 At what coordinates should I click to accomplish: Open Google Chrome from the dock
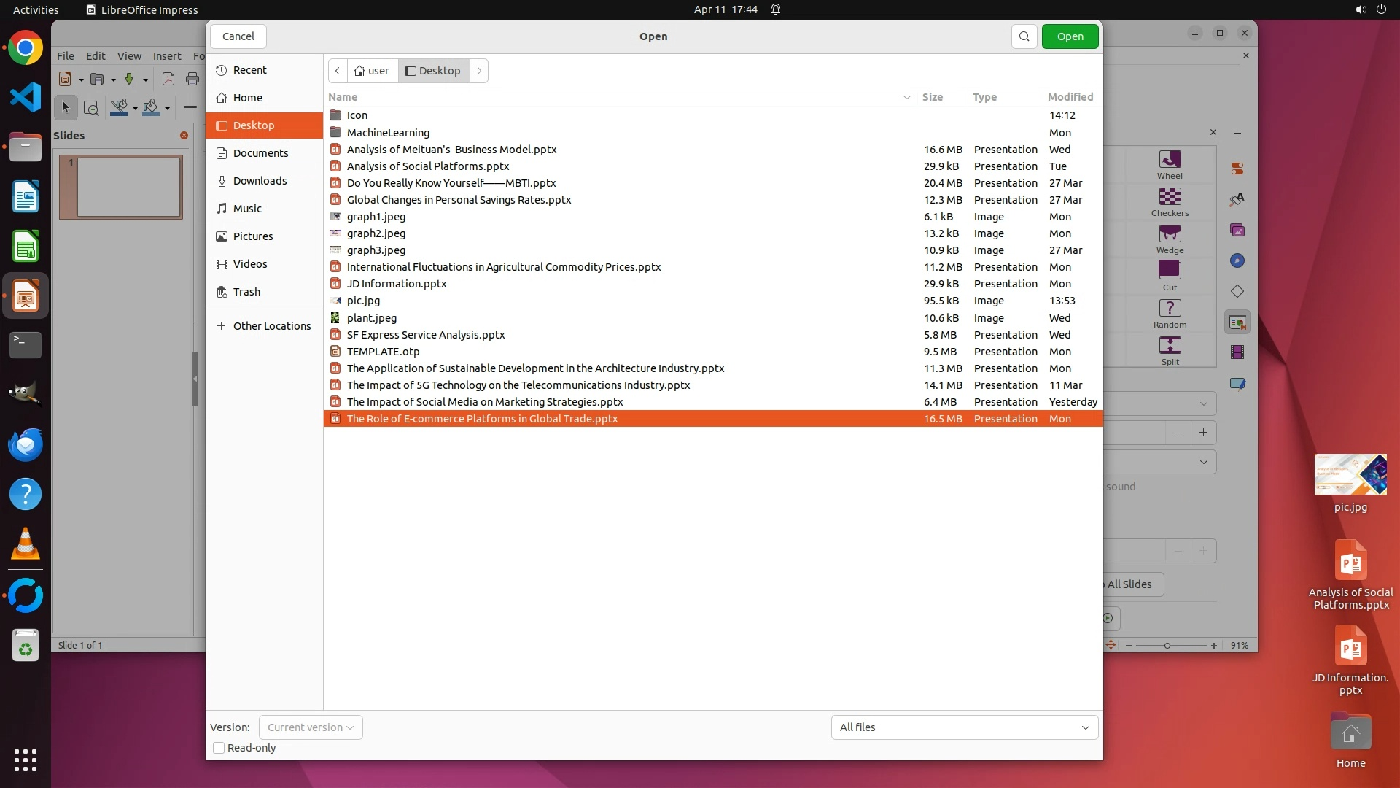pyautogui.click(x=26, y=48)
